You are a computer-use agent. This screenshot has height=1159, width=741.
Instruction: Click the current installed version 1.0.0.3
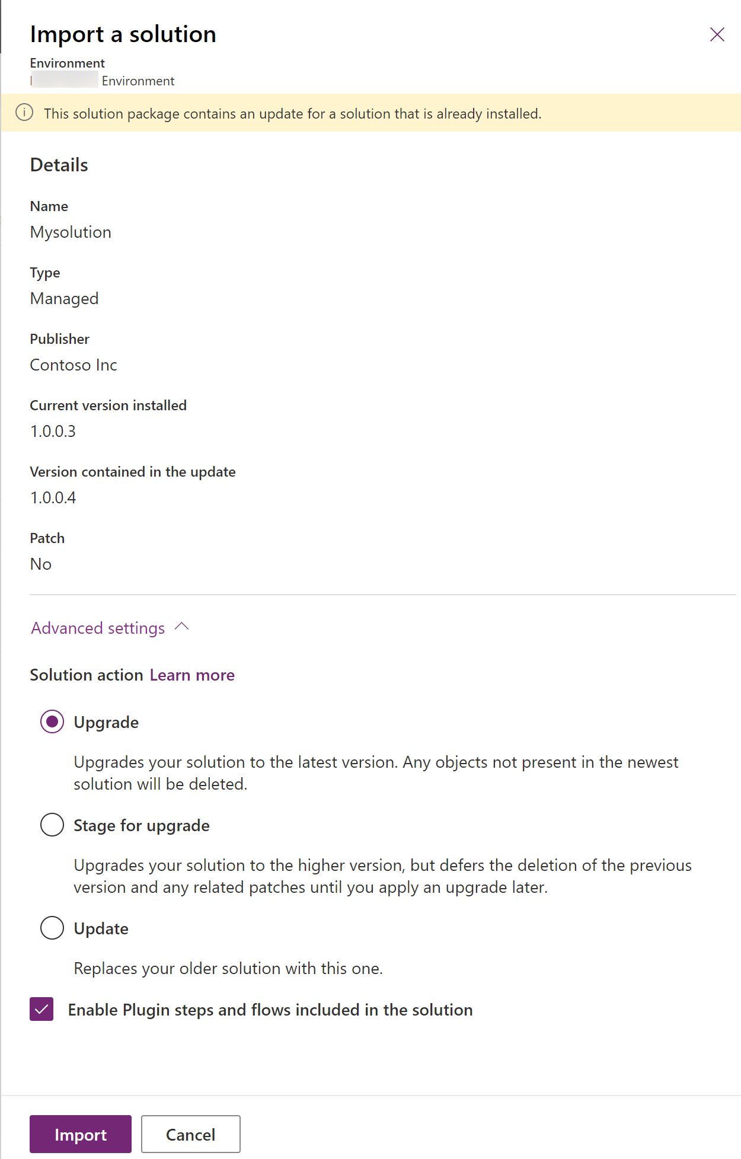click(x=53, y=432)
